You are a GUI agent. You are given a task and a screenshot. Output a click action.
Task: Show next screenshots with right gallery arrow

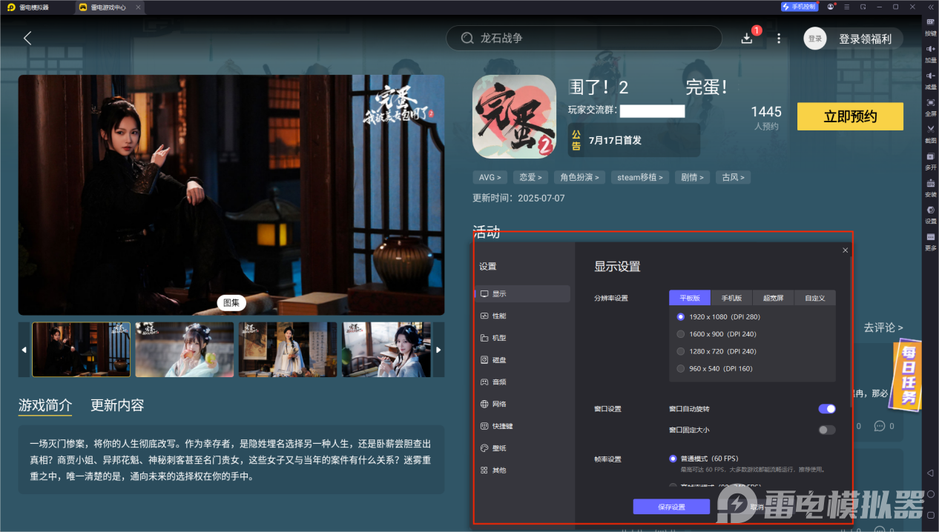(438, 350)
